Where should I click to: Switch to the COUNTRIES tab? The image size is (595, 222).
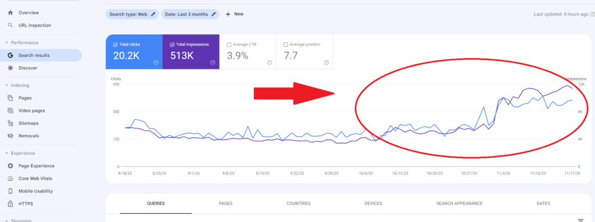[x=298, y=204]
